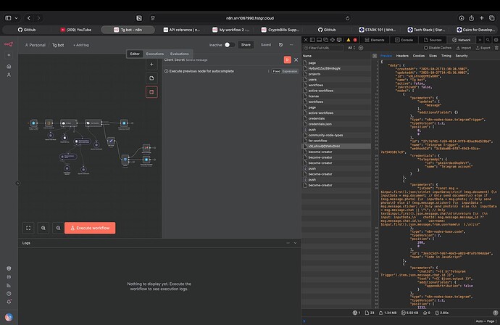Fit workflow to view with the frame icon
500x325 pixels.
28,228
